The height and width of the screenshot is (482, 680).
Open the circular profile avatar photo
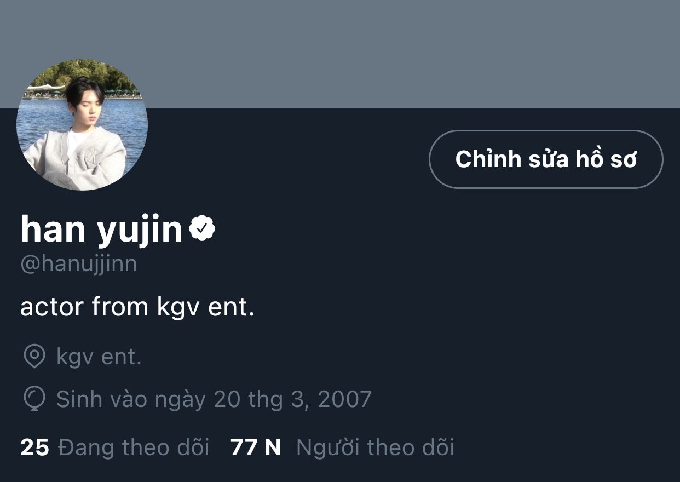(x=82, y=125)
